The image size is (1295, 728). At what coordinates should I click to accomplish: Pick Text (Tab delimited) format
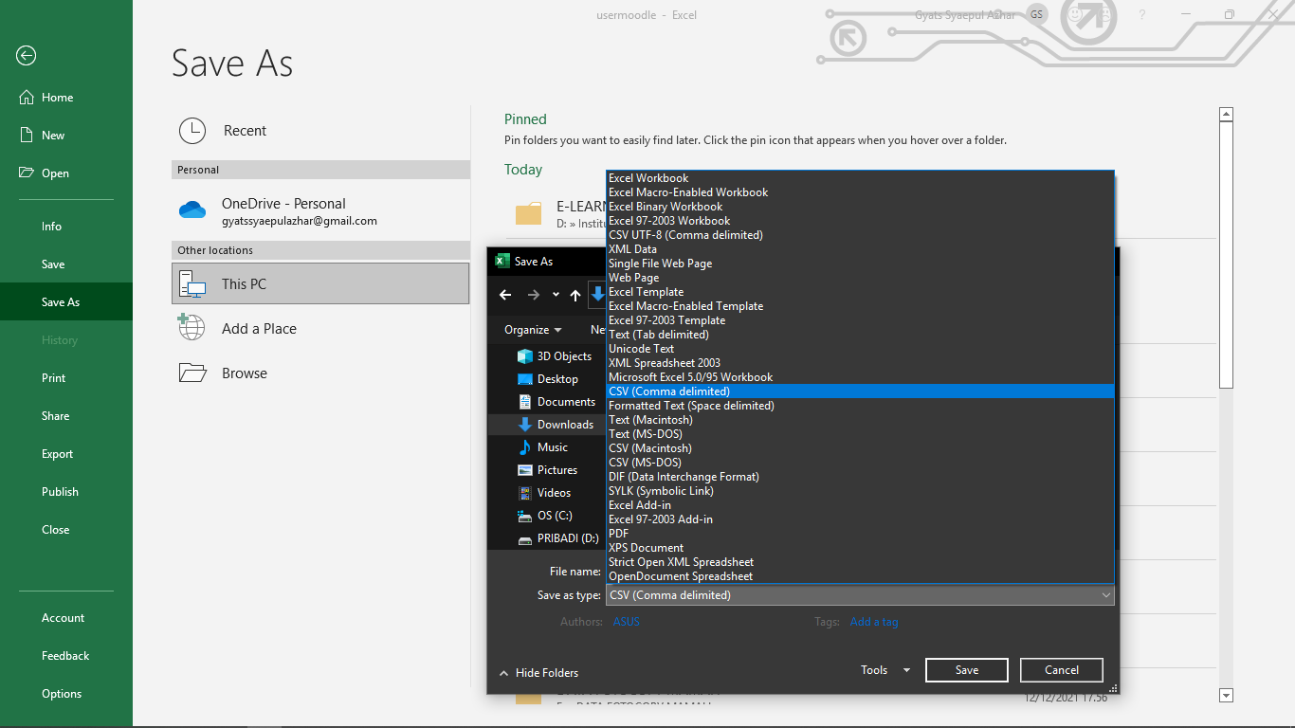tap(860, 335)
